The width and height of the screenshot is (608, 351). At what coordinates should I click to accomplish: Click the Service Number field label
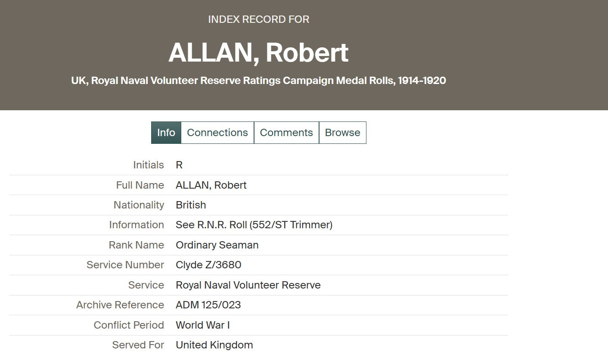pyautogui.click(x=125, y=265)
